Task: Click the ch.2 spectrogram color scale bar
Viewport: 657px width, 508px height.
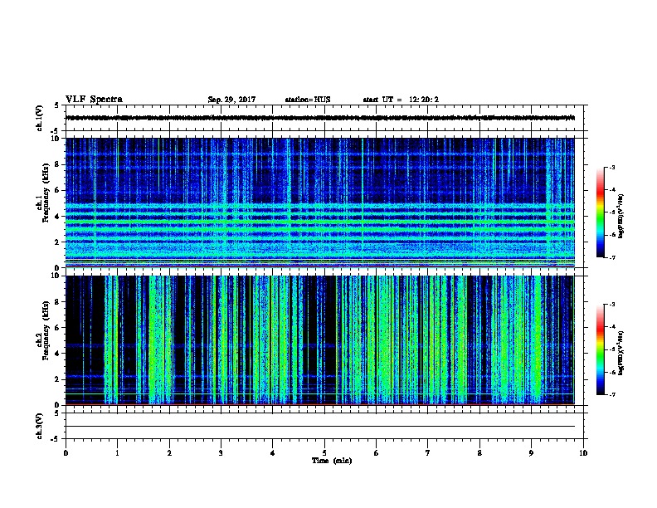Action: [x=600, y=349]
